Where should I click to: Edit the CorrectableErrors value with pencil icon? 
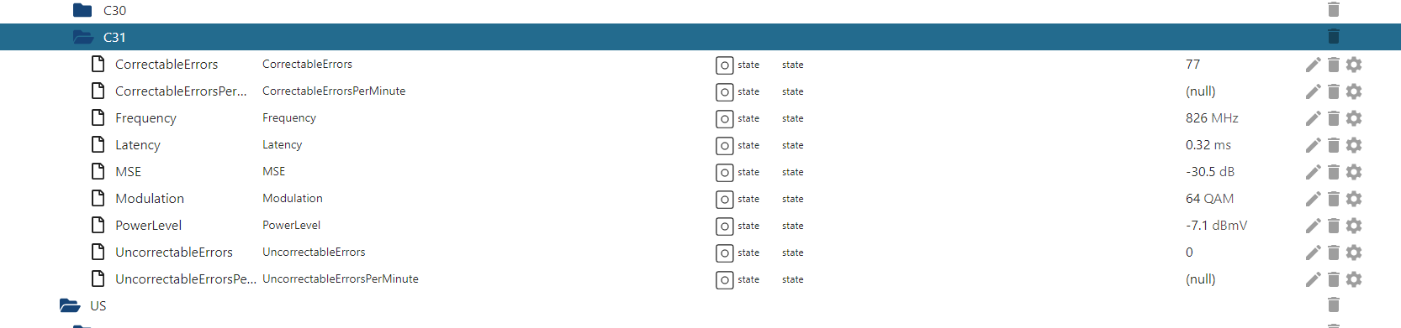tap(1313, 65)
